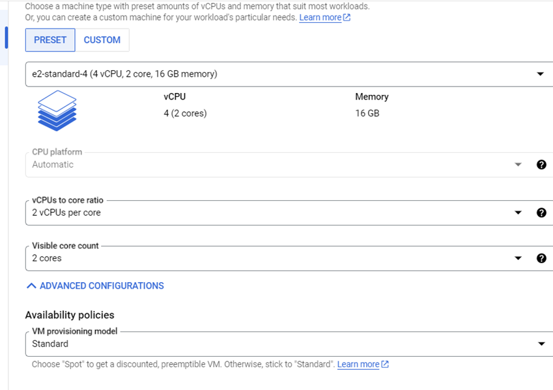Click the external-link icon after the top Learn more
Viewport: 553px width, 390px height.
[x=347, y=18]
